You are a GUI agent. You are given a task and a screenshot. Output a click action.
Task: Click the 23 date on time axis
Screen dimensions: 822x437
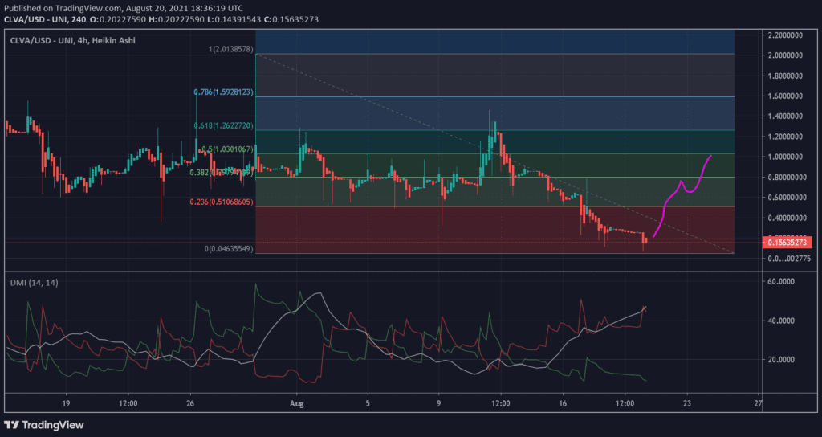[x=687, y=403]
